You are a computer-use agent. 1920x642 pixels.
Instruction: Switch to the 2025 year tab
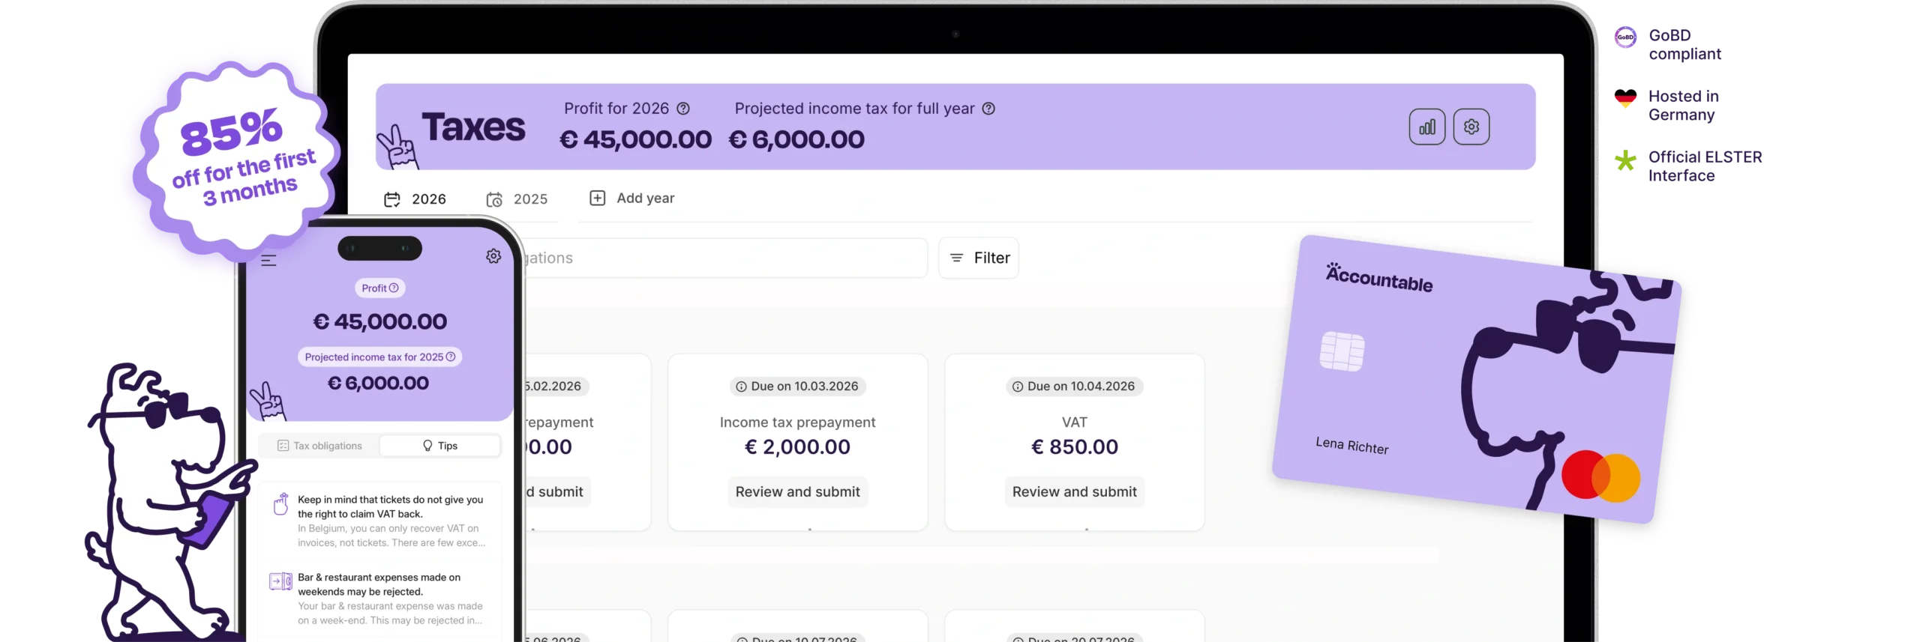517,199
